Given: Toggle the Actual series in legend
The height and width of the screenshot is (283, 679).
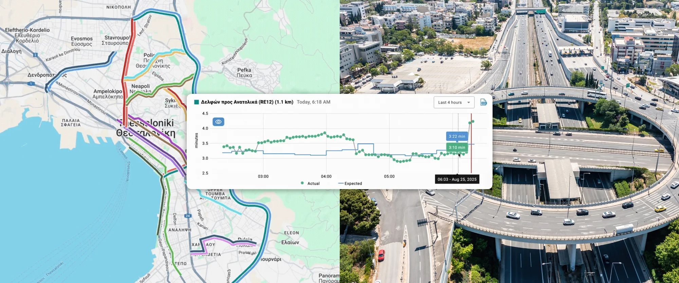Looking at the screenshot, I should point(310,183).
